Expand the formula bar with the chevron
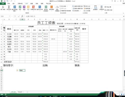This screenshot has height=97, width=125. pyautogui.click(x=124, y=16)
